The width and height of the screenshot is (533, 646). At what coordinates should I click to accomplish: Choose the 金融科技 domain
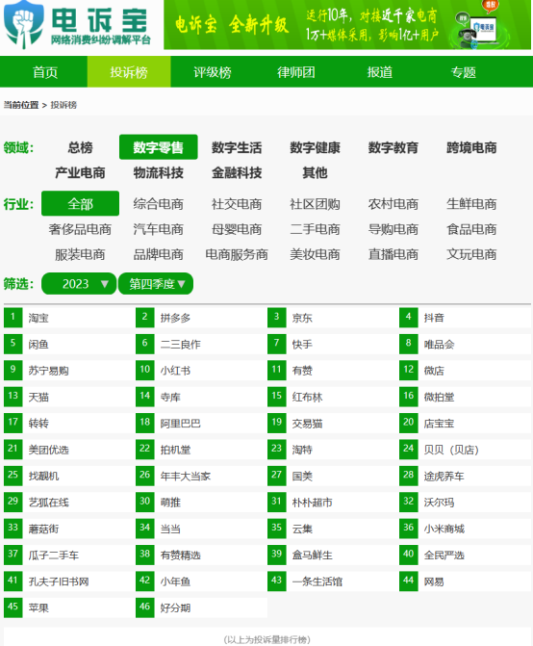pos(237,172)
